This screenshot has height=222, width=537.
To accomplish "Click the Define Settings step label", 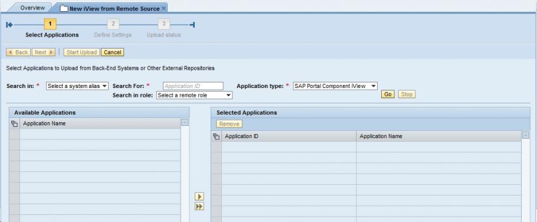I will 113,35.
